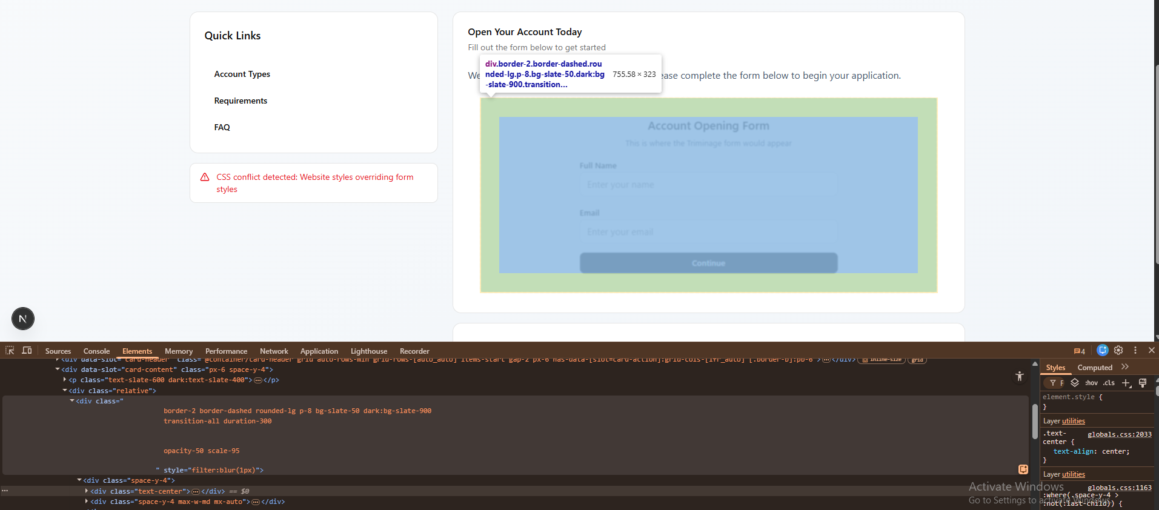Screen dimensions: 1159x510
Task: Toggle the .cls element classes panel
Action: pos(1109,383)
